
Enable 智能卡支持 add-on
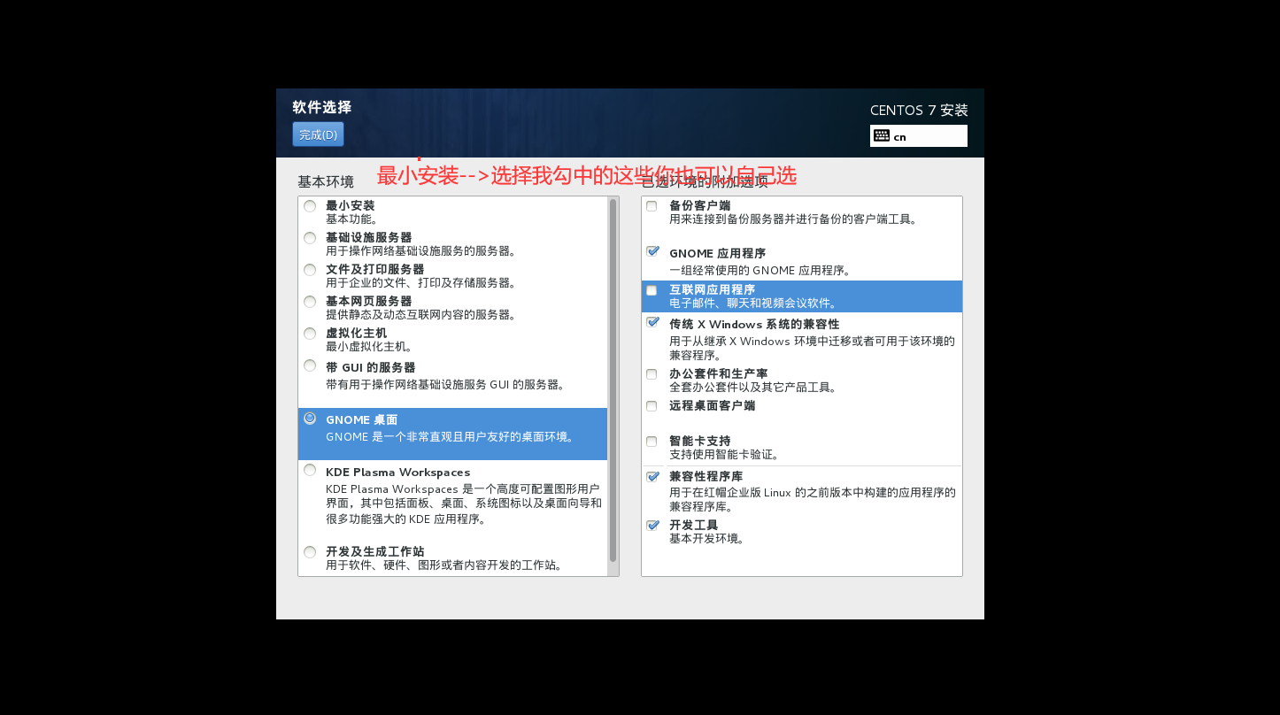[x=652, y=441]
